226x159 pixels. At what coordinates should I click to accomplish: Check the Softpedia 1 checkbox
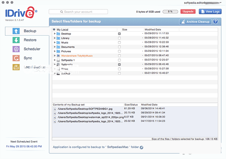click(x=119, y=60)
